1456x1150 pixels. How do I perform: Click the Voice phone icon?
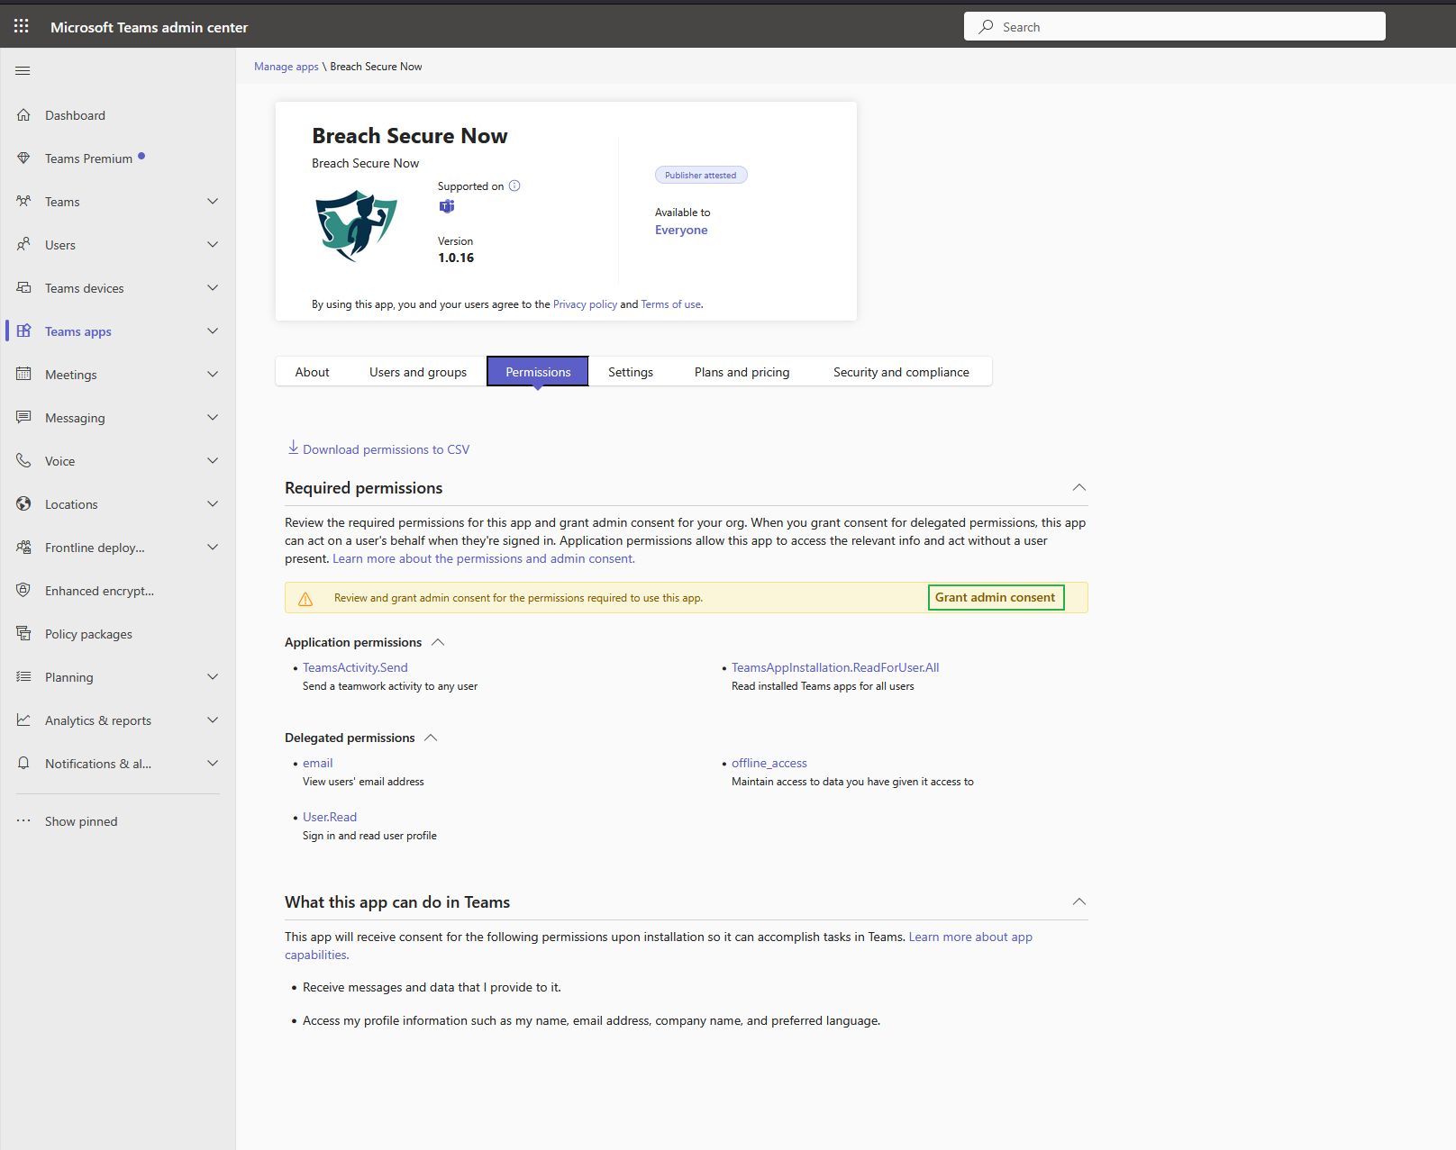[23, 461]
